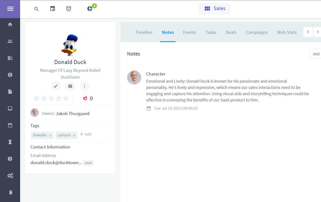The image size is (321, 202).
Task: Rate contact with the second star
Action: [x=44, y=98]
